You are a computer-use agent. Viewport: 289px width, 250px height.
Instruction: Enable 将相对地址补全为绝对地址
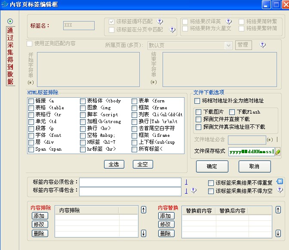197,101
